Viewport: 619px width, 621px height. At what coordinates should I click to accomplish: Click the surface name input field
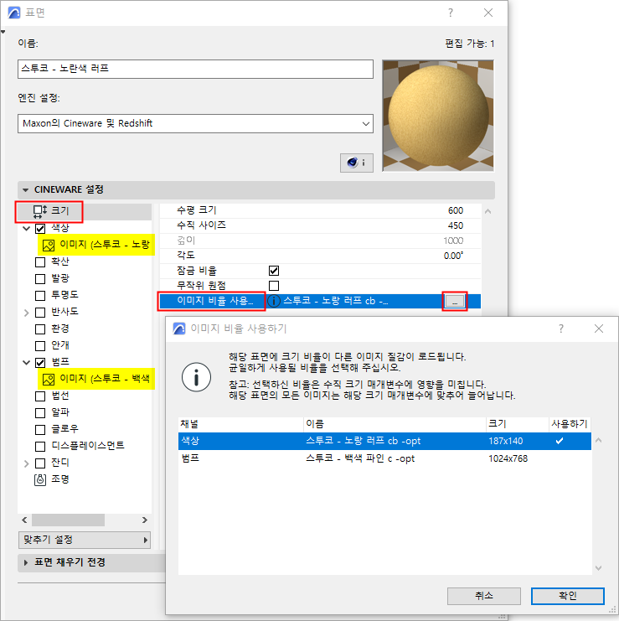tap(195, 69)
